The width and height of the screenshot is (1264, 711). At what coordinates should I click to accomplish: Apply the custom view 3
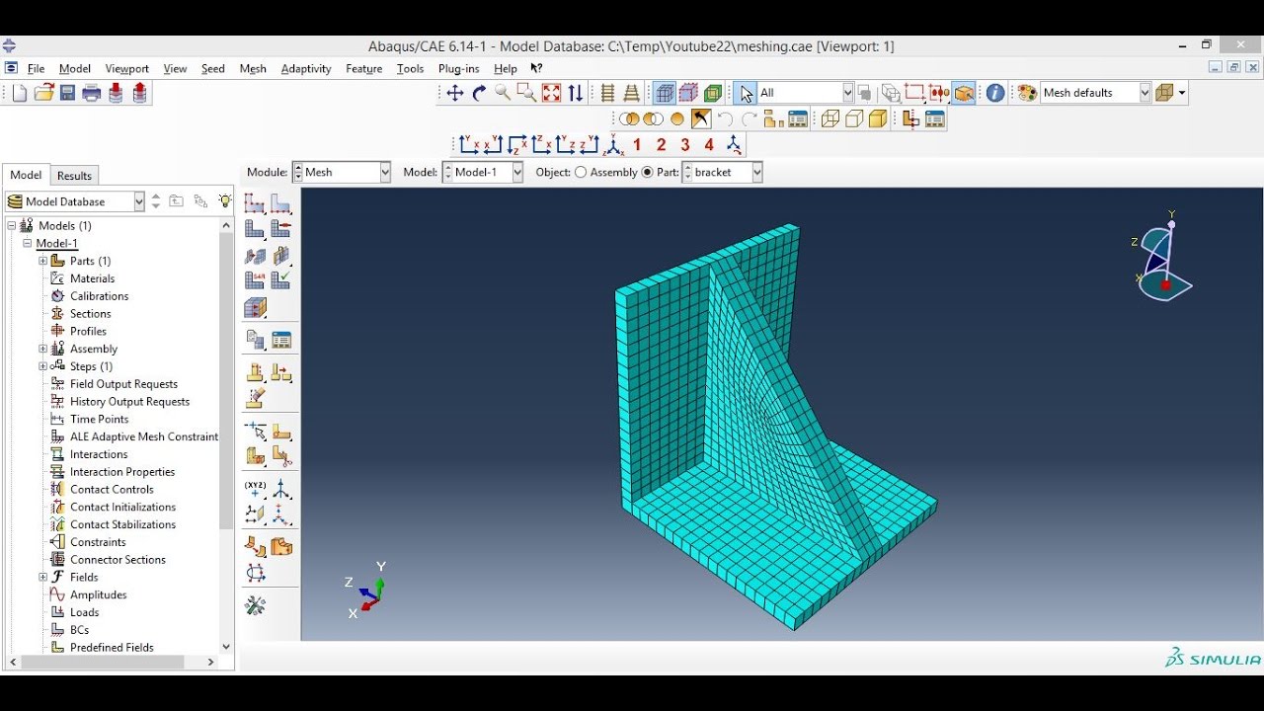coord(685,145)
